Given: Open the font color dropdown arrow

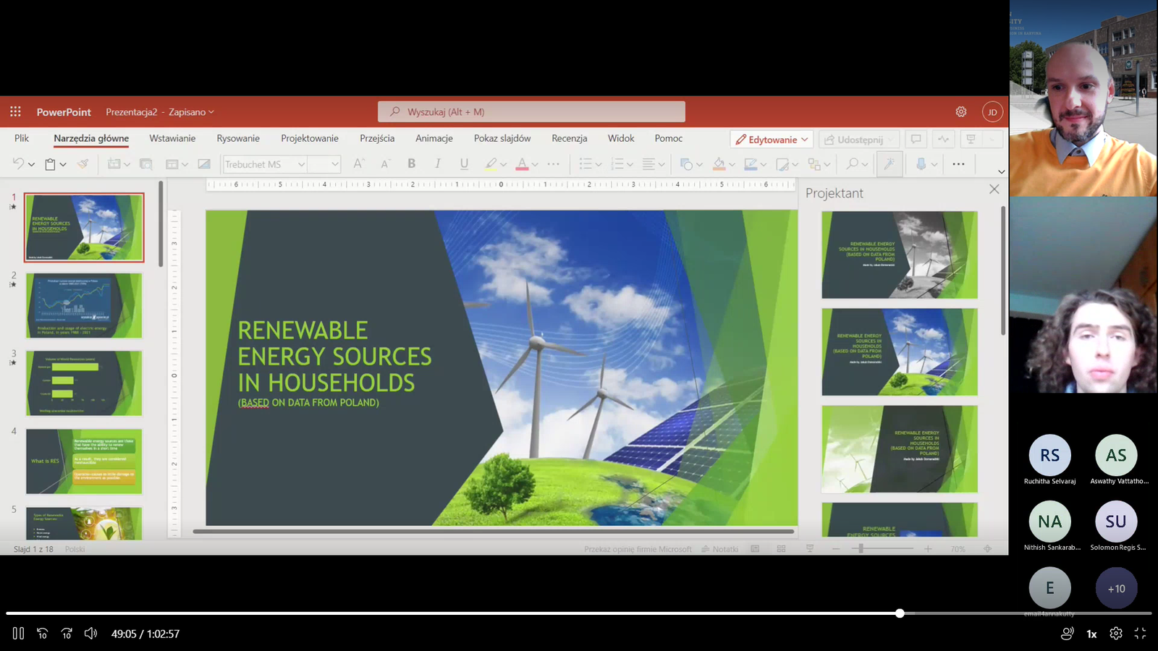Looking at the screenshot, I should click(535, 165).
